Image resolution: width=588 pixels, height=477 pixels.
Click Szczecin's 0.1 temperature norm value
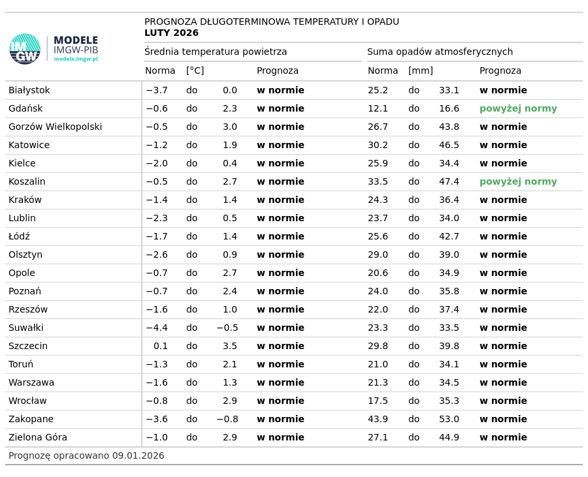coord(161,346)
